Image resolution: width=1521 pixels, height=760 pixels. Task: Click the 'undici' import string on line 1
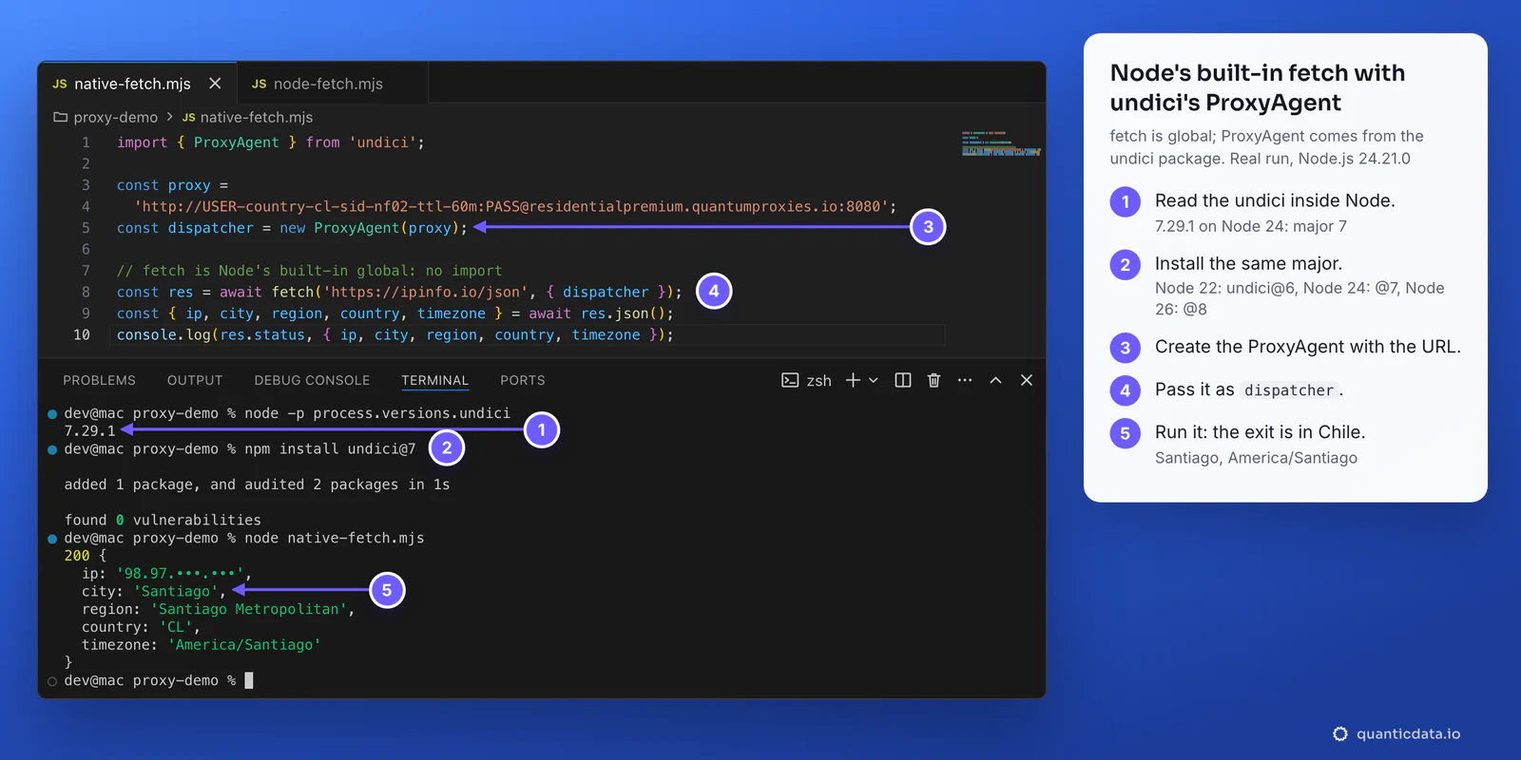(382, 142)
